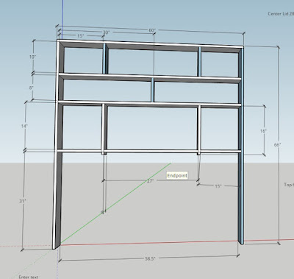
Task: Select the 58.5" bottom width dimension label
Action: [x=150, y=258]
